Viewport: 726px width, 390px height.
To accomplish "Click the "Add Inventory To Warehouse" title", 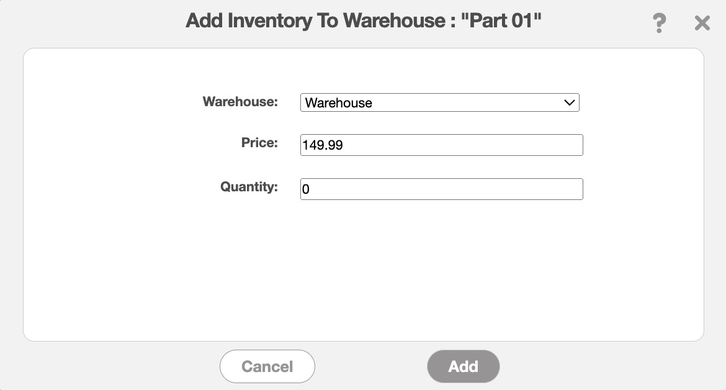I will 315,21.
